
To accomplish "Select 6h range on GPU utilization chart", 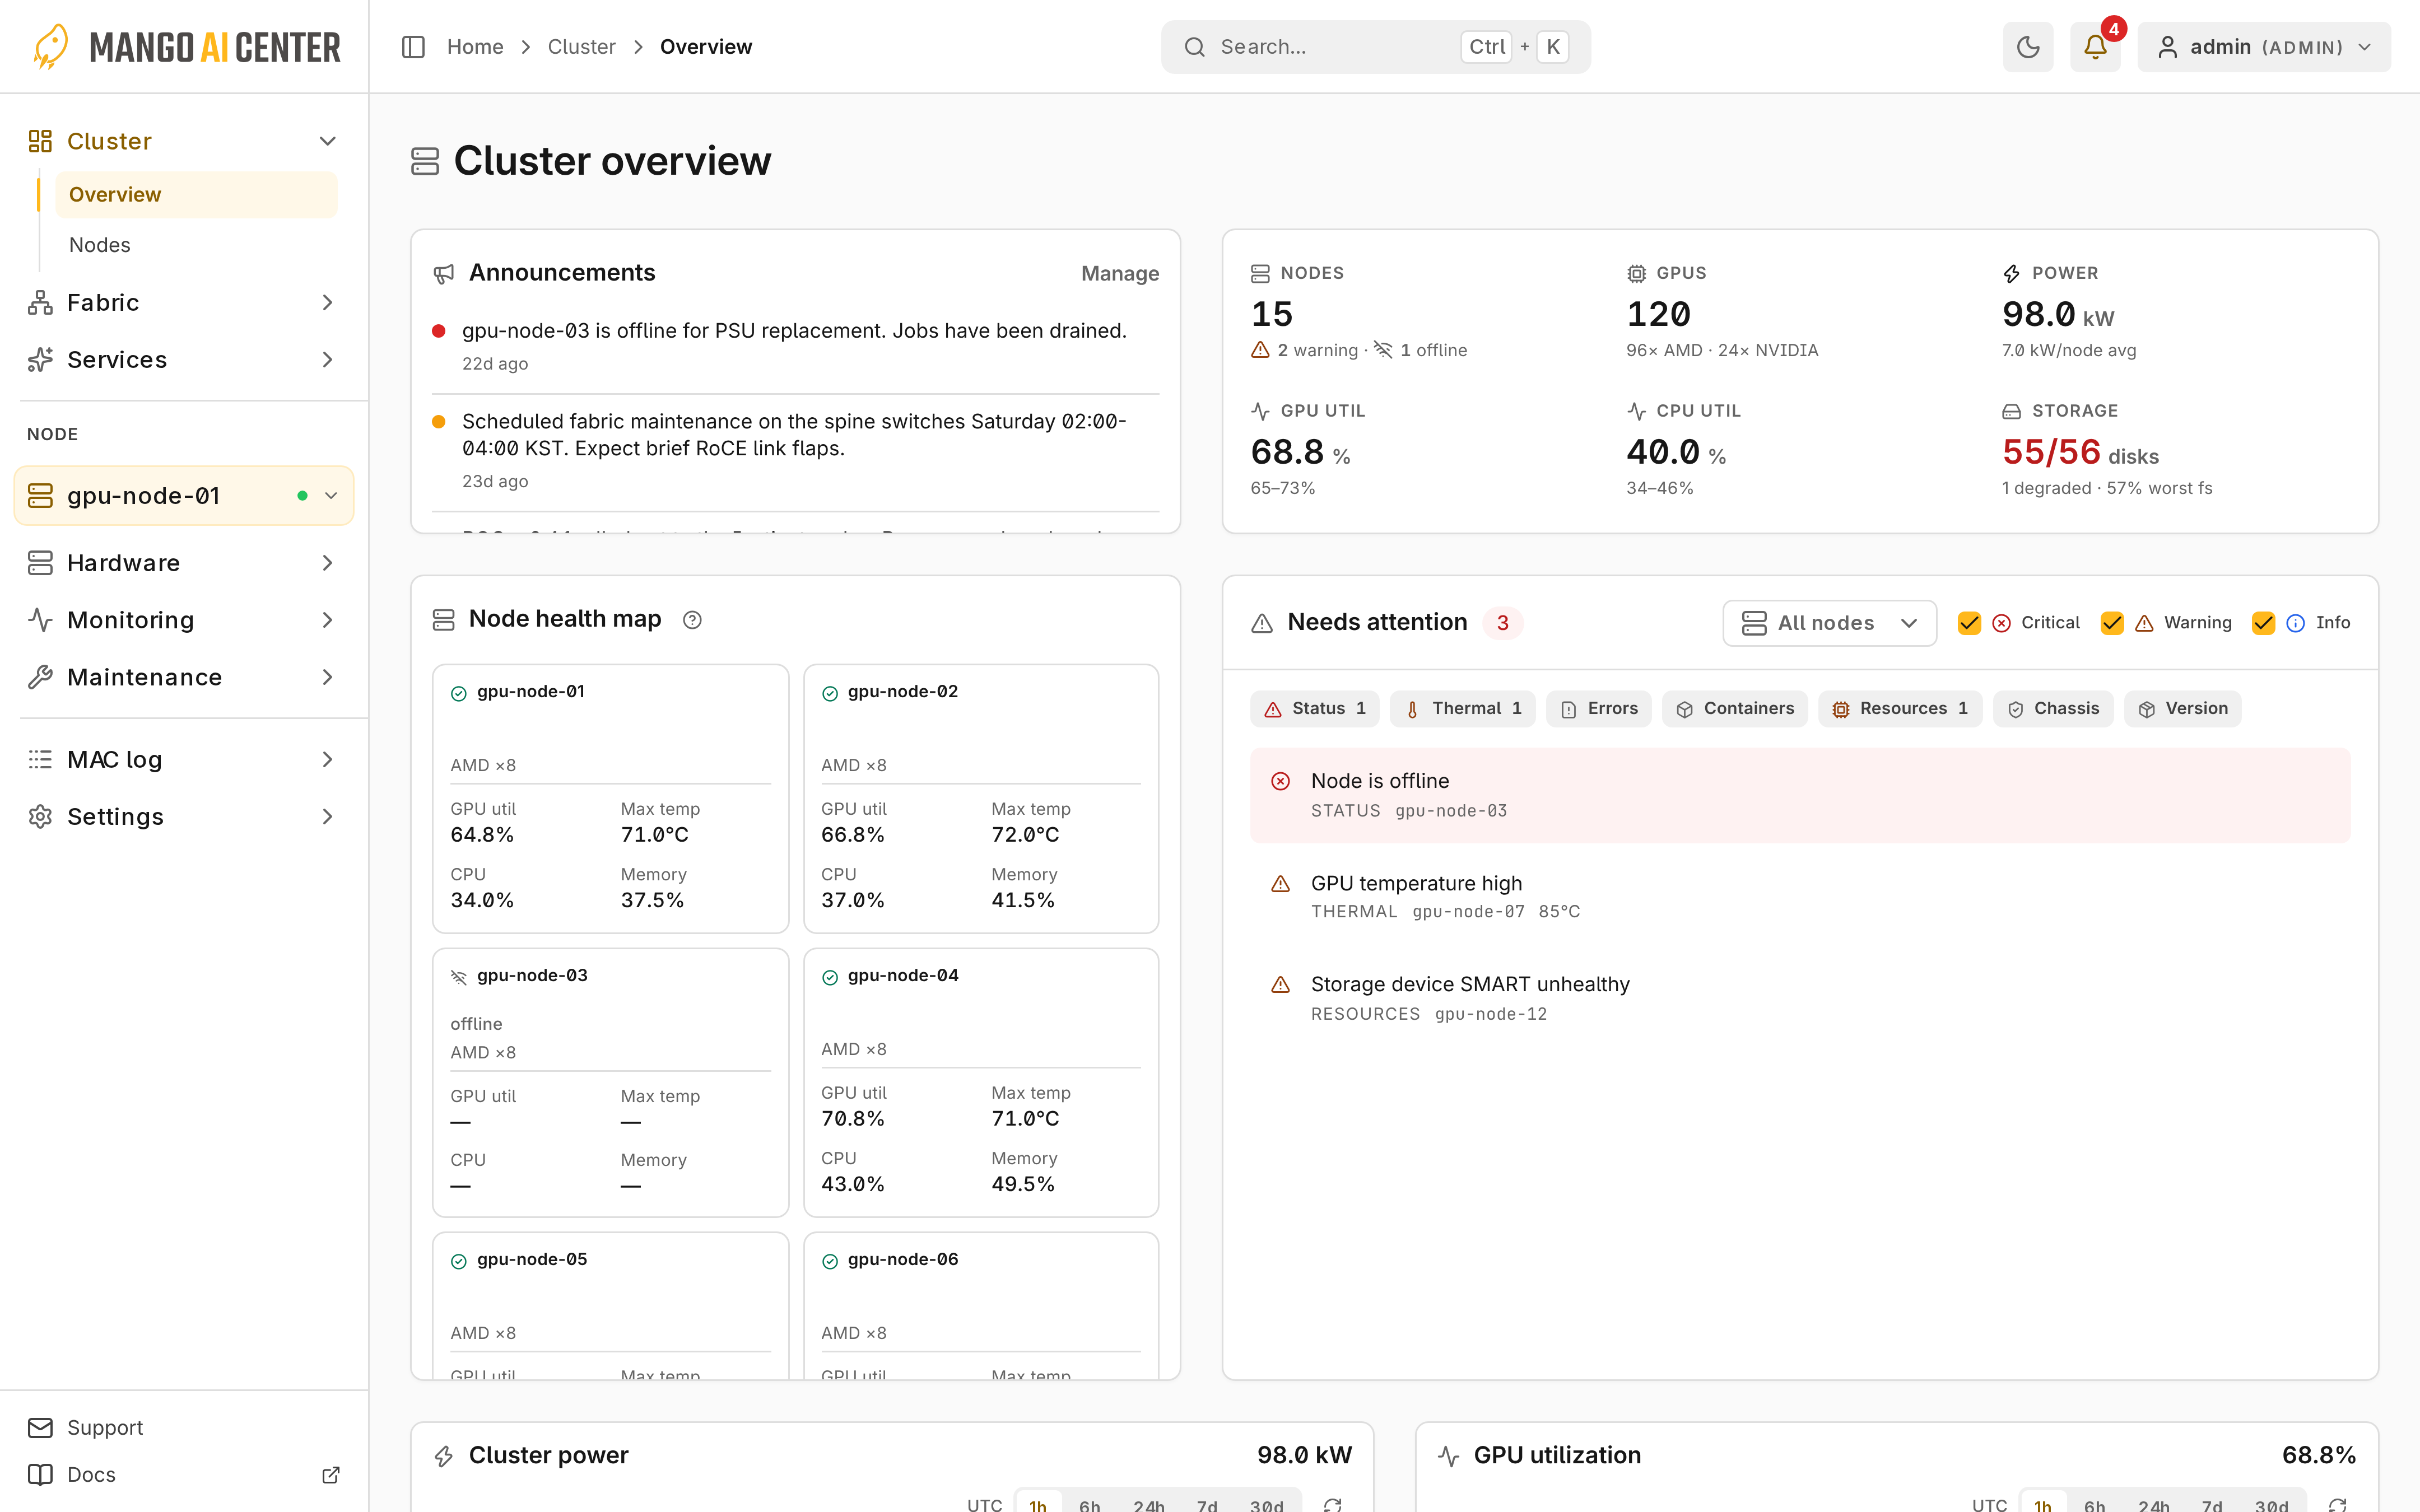I will coord(2094,1505).
